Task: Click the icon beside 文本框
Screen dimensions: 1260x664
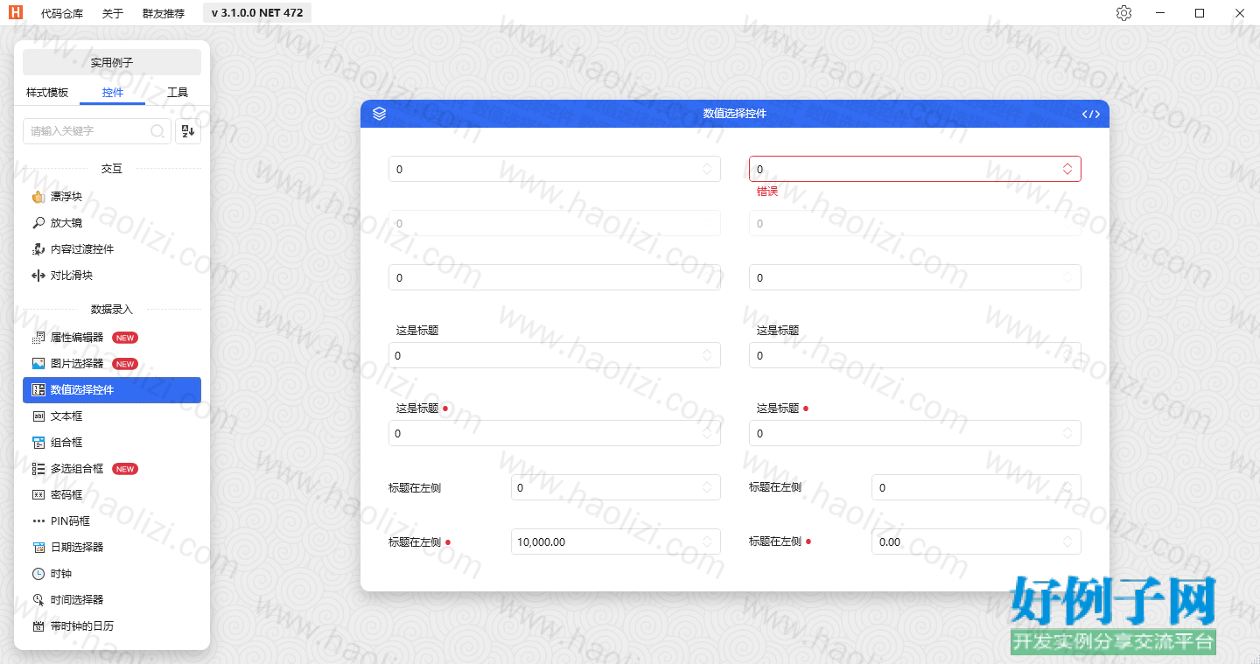Action: point(38,416)
